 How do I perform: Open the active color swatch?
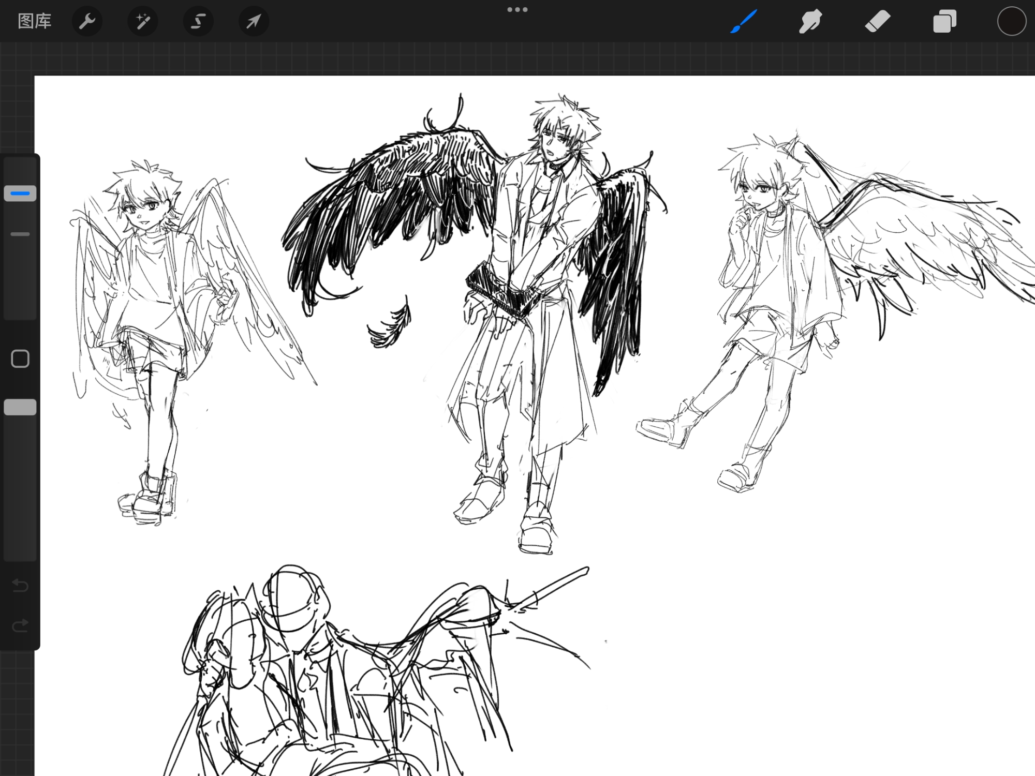1011,22
